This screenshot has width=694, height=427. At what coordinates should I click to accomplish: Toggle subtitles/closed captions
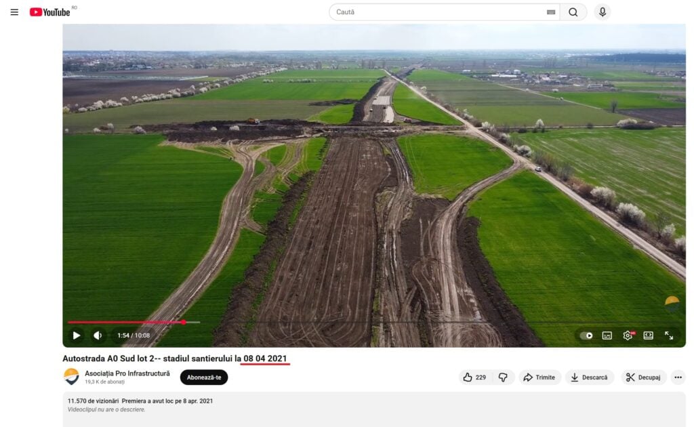[x=607, y=335]
